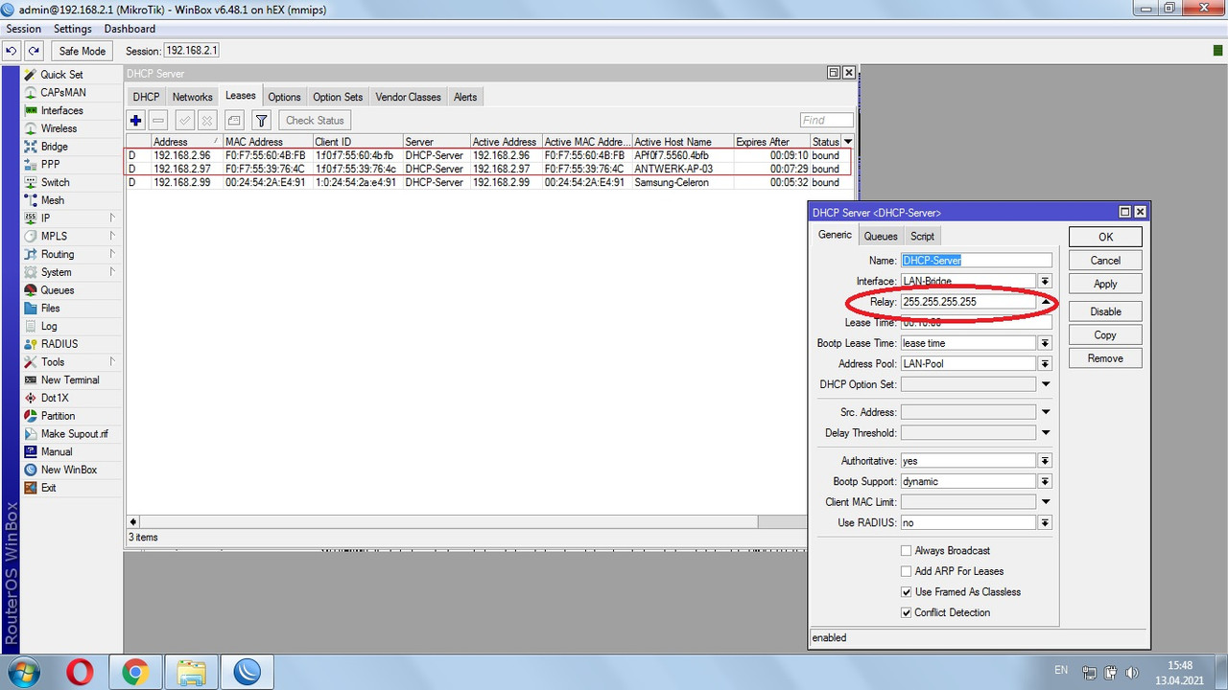
Task: Open the Switch menu
Action: tap(55, 182)
